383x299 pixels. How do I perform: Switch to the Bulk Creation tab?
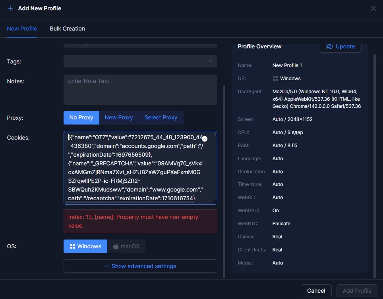tap(68, 29)
